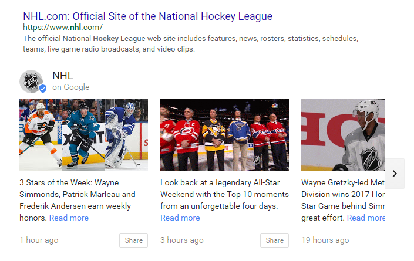Click the NHL shield logo avatar

point(31,81)
